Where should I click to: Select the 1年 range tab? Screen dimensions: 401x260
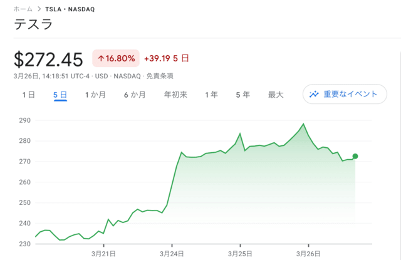pyautogui.click(x=211, y=95)
